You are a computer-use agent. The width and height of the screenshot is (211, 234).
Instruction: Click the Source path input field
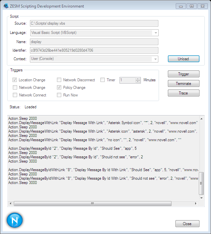[94, 23]
